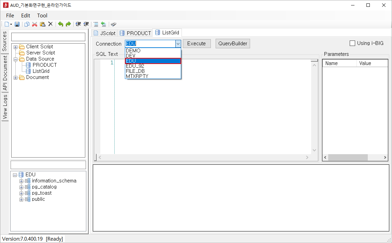The image size is (392, 243).
Task: Open the Tool menu
Action: [x=42, y=15]
